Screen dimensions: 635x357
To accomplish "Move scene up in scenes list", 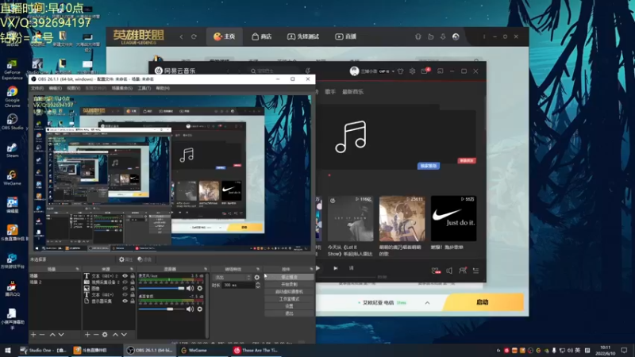I will 52,335.
